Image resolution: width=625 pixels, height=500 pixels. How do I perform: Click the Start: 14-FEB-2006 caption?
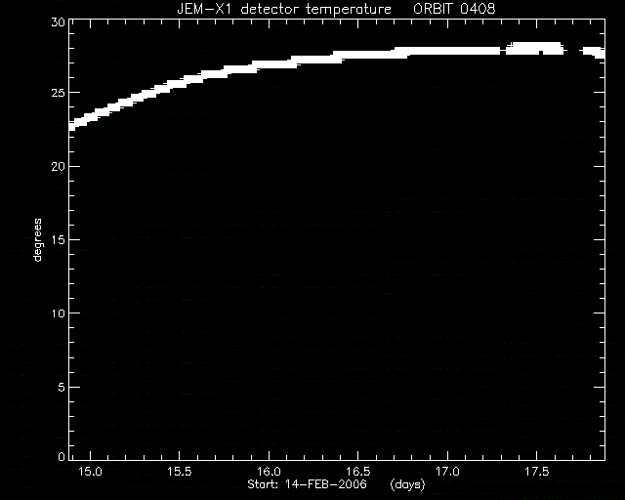tap(307, 484)
